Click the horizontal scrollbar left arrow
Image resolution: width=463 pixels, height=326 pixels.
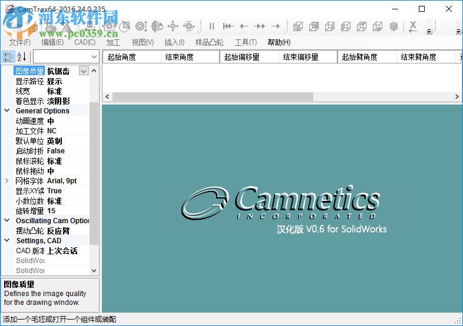pos(107,96)
